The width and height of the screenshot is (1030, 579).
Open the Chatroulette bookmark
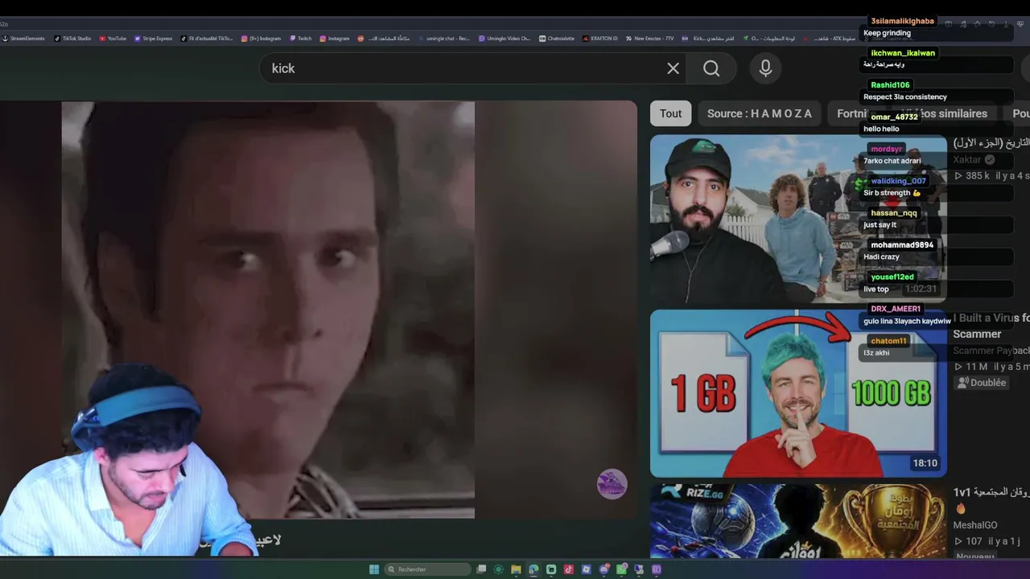(558, 39)
